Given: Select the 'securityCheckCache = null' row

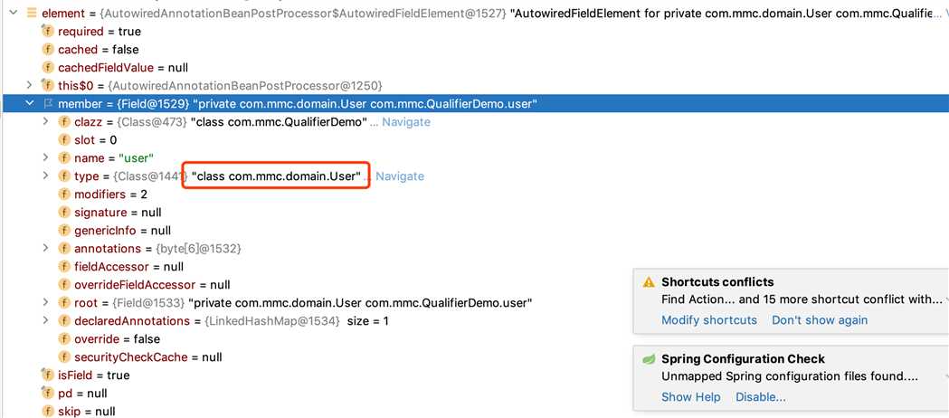Looking at the screenshot, I should (x=316, y=356).
